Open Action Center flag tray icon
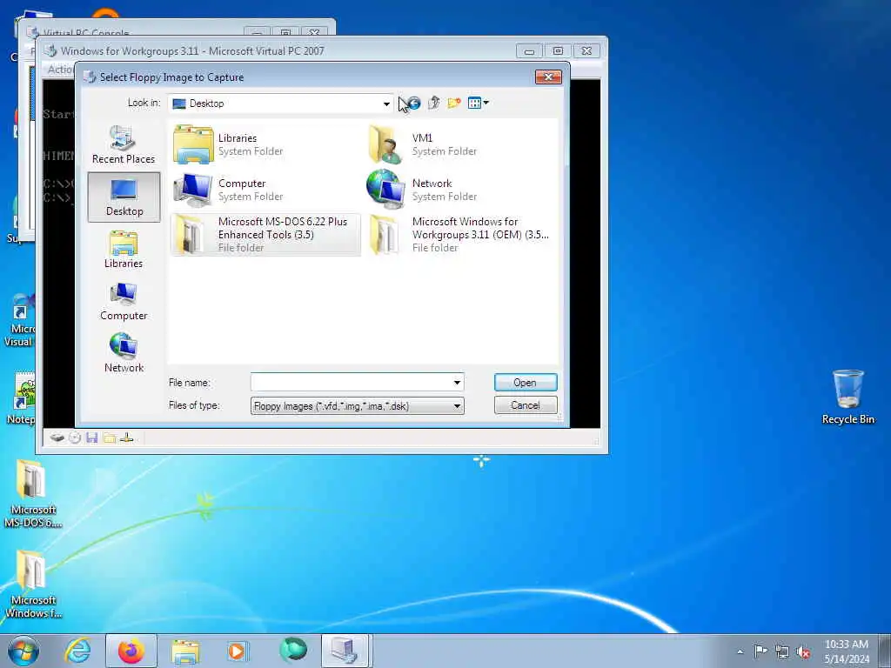 click(x=760, y=651)
